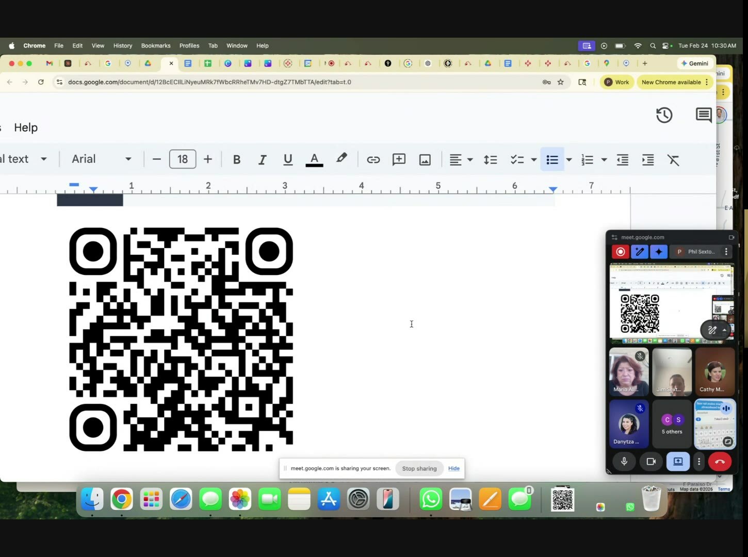This screenshot has width=748, height=557.
Task: Toggle screen presenting button in Meet
Action: [678, 462]
